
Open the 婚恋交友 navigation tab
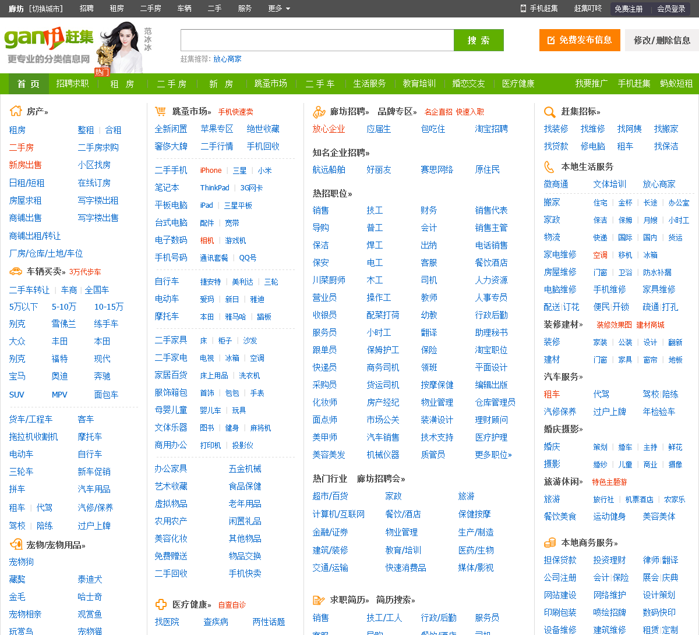(468, 84)
